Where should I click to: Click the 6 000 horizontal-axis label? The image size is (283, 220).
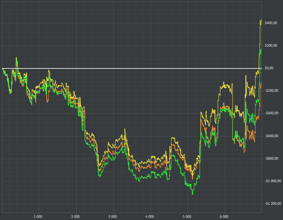pyautogui.click(x=224, y=217)
